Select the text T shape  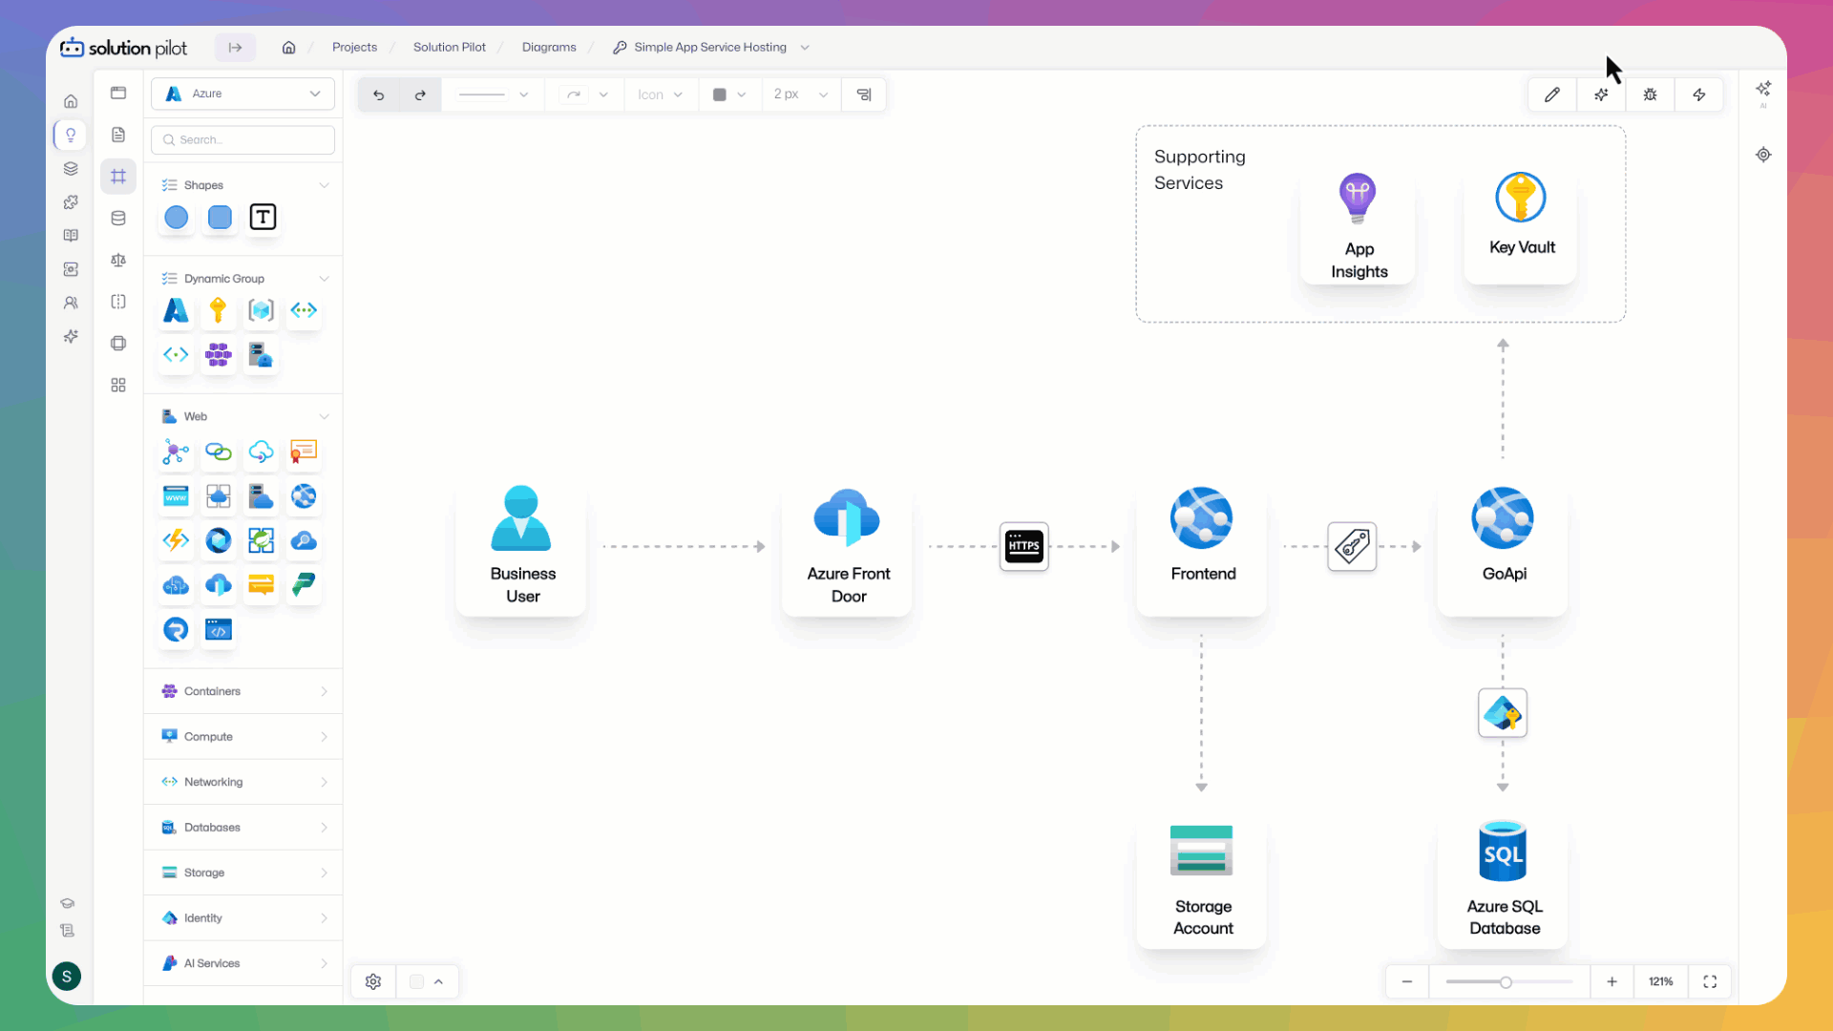(x=263, y=218)
